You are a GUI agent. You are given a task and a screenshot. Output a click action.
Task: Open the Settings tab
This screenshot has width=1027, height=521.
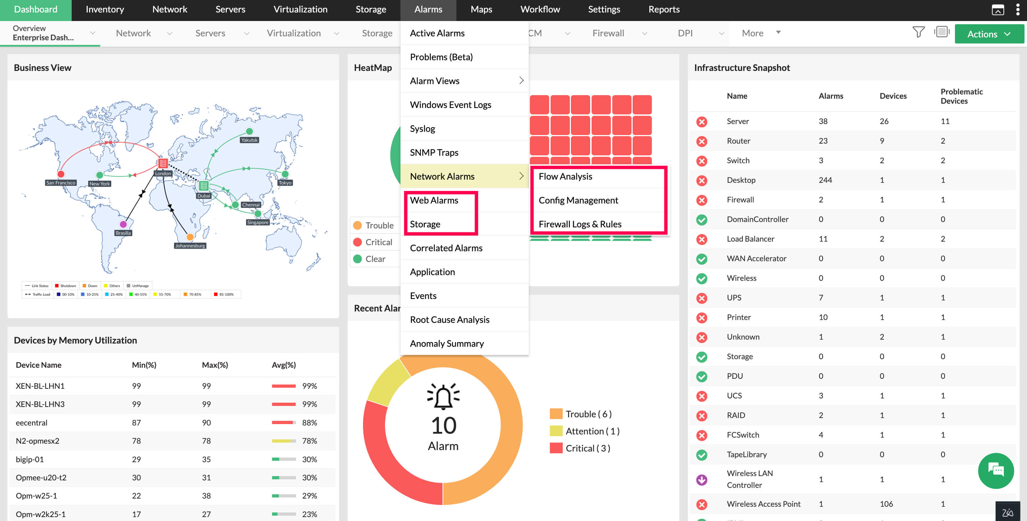coord(604,10)
